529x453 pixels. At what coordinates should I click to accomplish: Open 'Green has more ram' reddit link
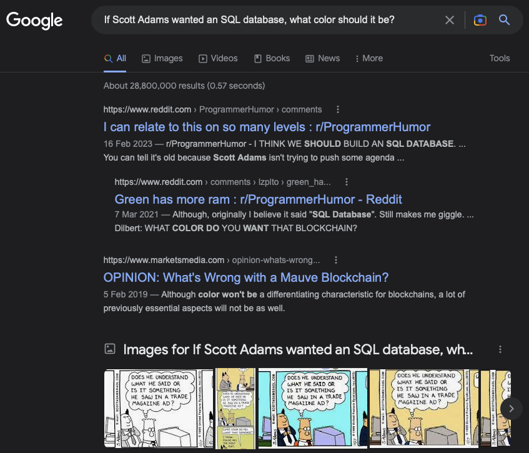coord(258,199)
